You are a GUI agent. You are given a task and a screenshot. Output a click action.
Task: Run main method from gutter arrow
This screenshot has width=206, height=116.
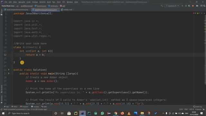(9, 73)
